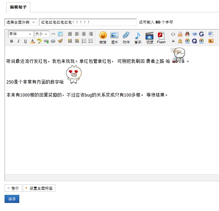Align text to the left
The width and height of the screenshot is (219, 211).
77,34
